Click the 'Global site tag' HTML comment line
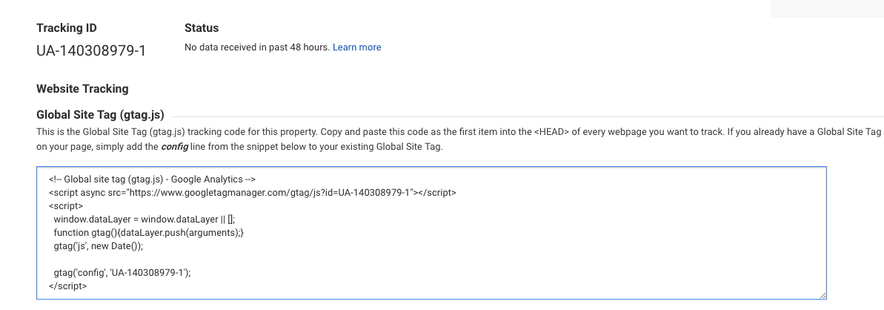The height and width of the screenshot is (310, 884). coord(152,179)
